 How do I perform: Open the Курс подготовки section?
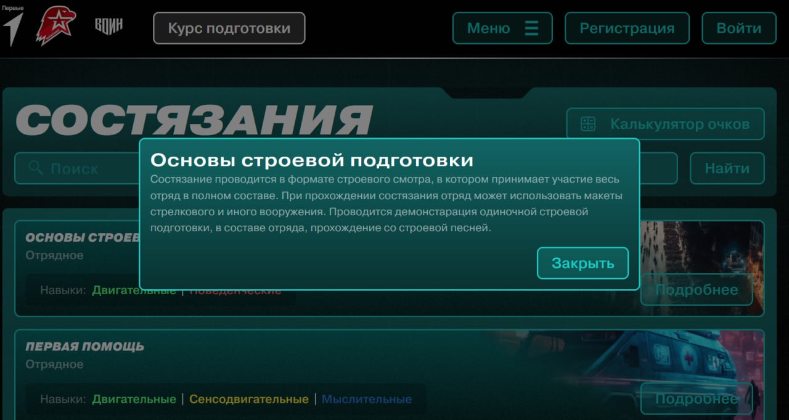(x=229, y=28)
